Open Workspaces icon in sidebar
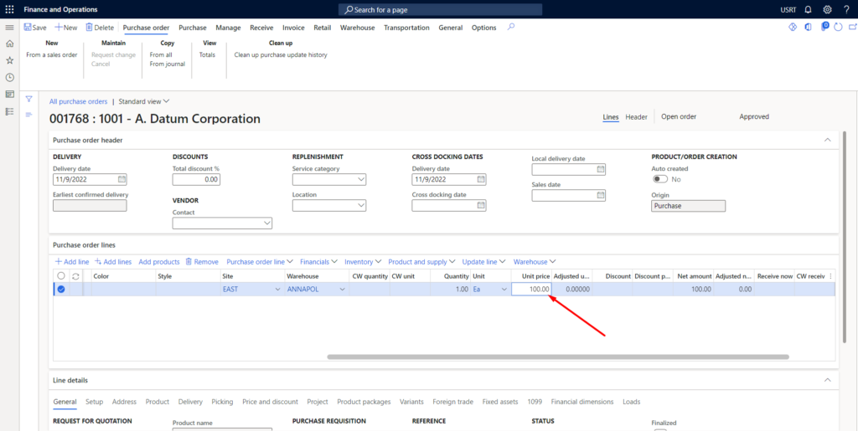The image size is (858, 431). [x=9, y=94]
